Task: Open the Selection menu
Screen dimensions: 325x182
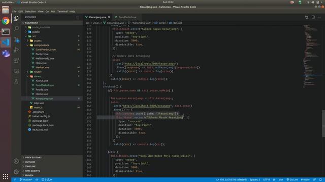Action: (x=30, y=12)
